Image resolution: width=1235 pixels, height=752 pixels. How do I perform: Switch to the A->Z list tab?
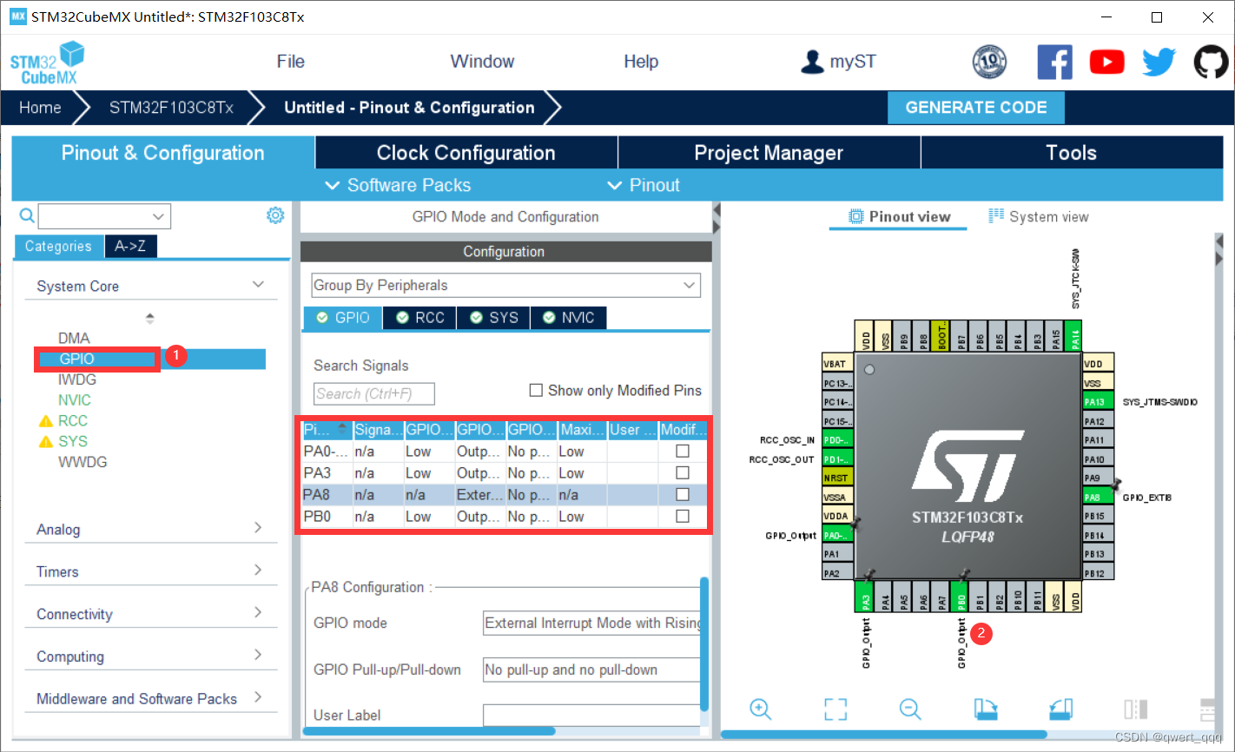(x=130, y=247)
